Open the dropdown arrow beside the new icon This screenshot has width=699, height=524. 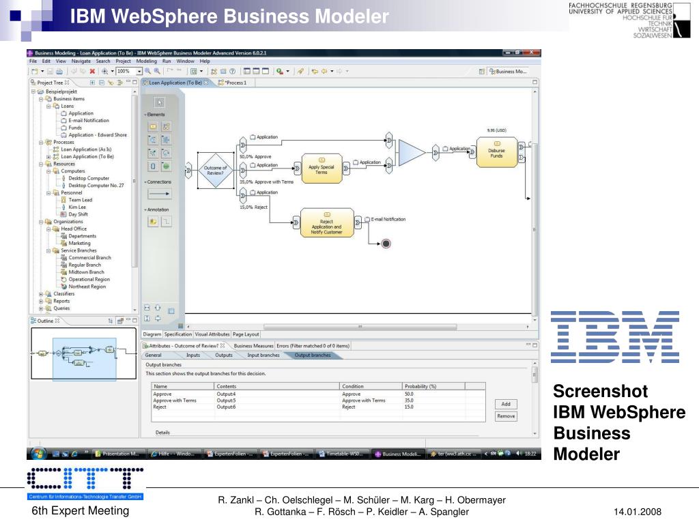(42, 71)
